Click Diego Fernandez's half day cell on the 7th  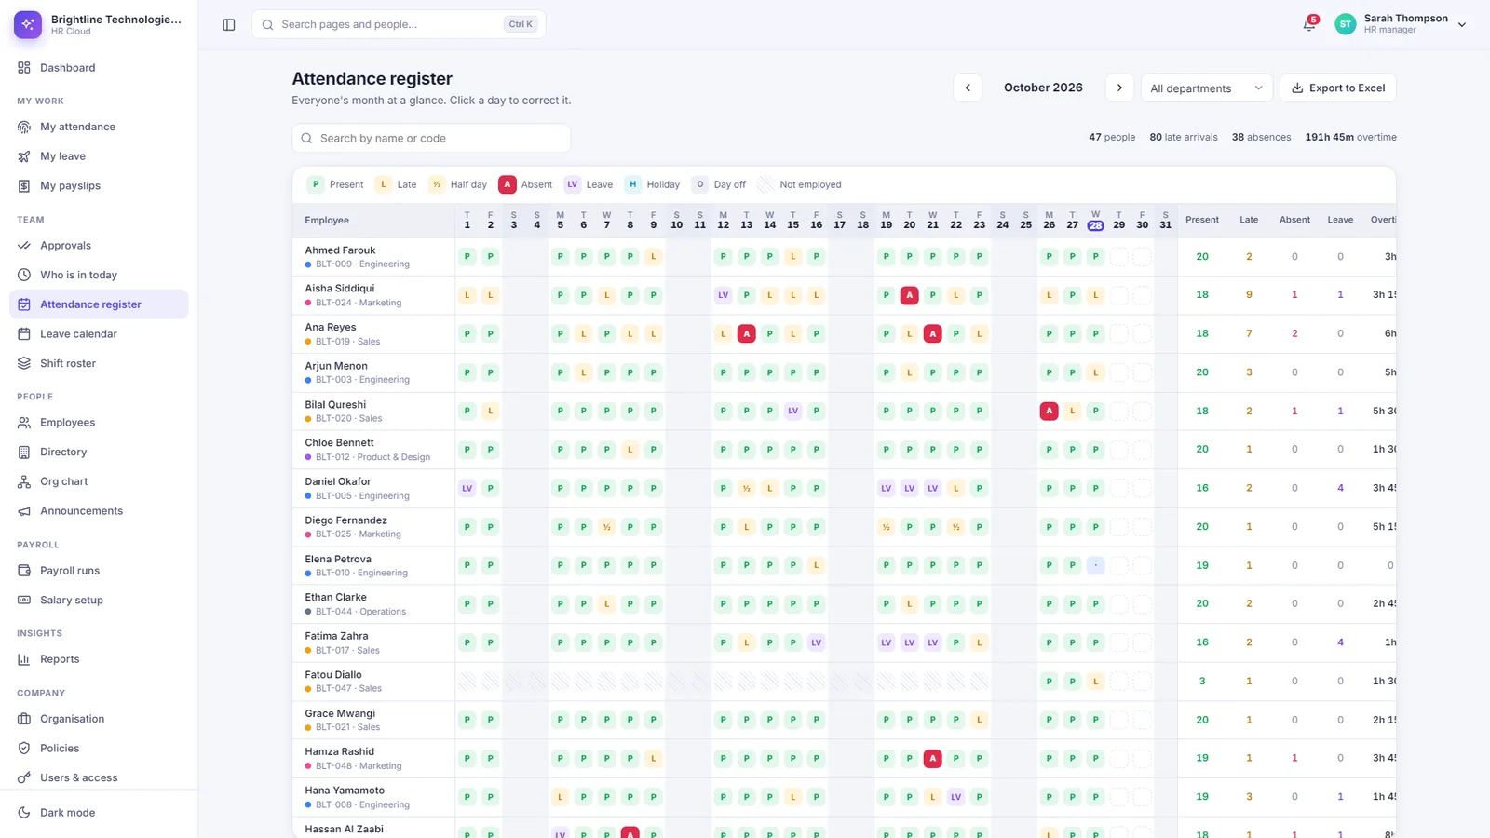pyautogui.click(x=607, y=527)
